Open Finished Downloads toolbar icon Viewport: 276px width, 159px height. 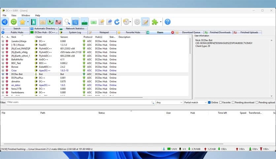coord(51,22)
